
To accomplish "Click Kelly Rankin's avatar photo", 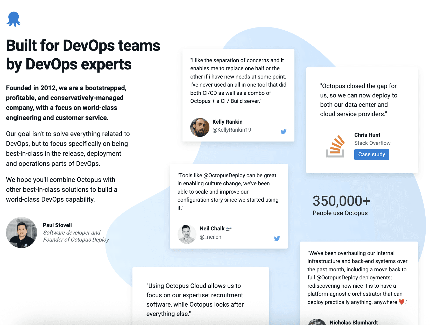I will (200, 127).
